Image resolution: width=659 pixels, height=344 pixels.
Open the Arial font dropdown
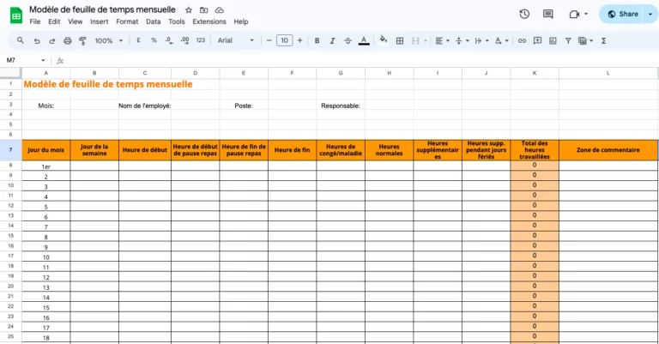click(x=235, y=40)
